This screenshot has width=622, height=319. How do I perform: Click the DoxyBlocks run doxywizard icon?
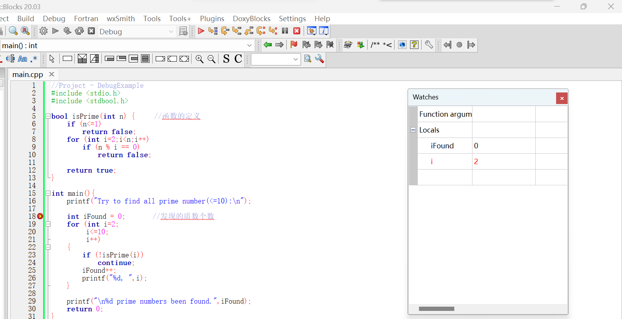348,45
